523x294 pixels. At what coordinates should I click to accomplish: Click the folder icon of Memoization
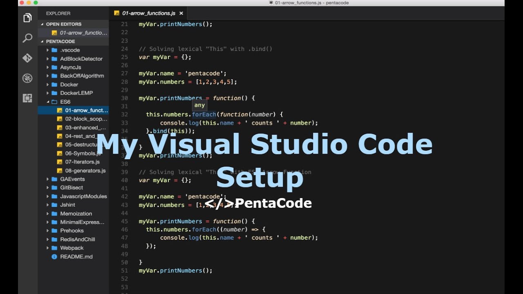pyautogui.click(x=54, y=214)
